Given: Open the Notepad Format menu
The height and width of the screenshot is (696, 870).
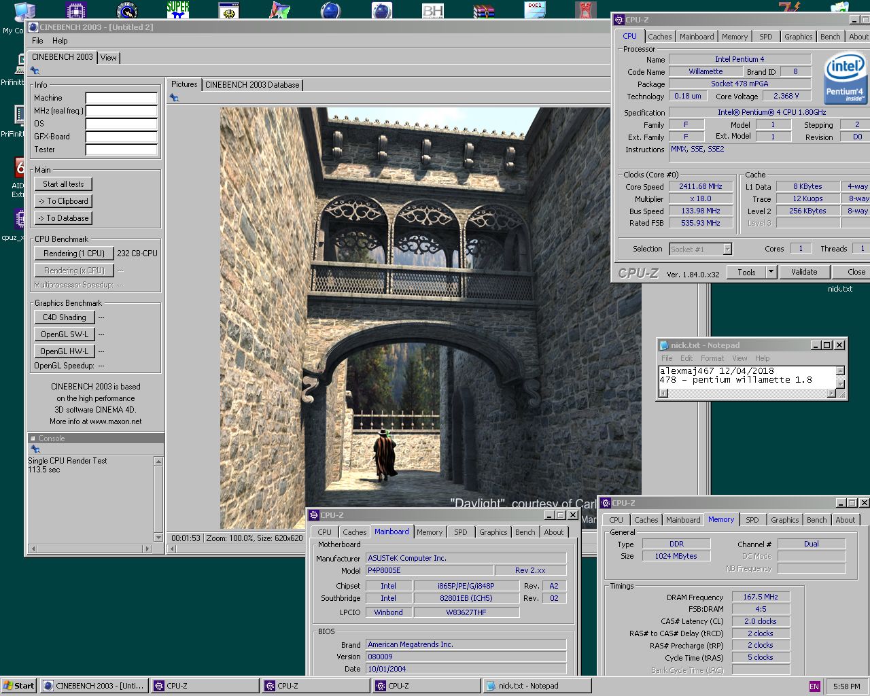Looking at the screenshot, I should coord(712,358).
